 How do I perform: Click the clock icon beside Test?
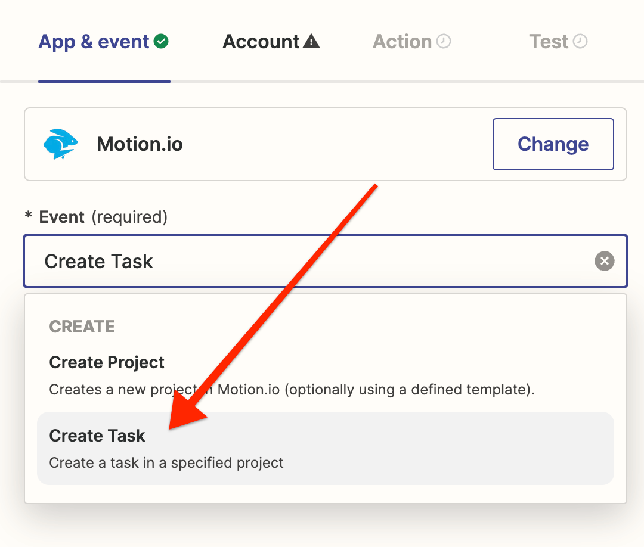click(x=580, y=42)
